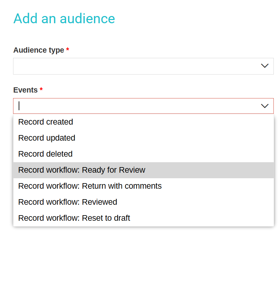Click the red asterisk beside Audience type

(67, 49)
